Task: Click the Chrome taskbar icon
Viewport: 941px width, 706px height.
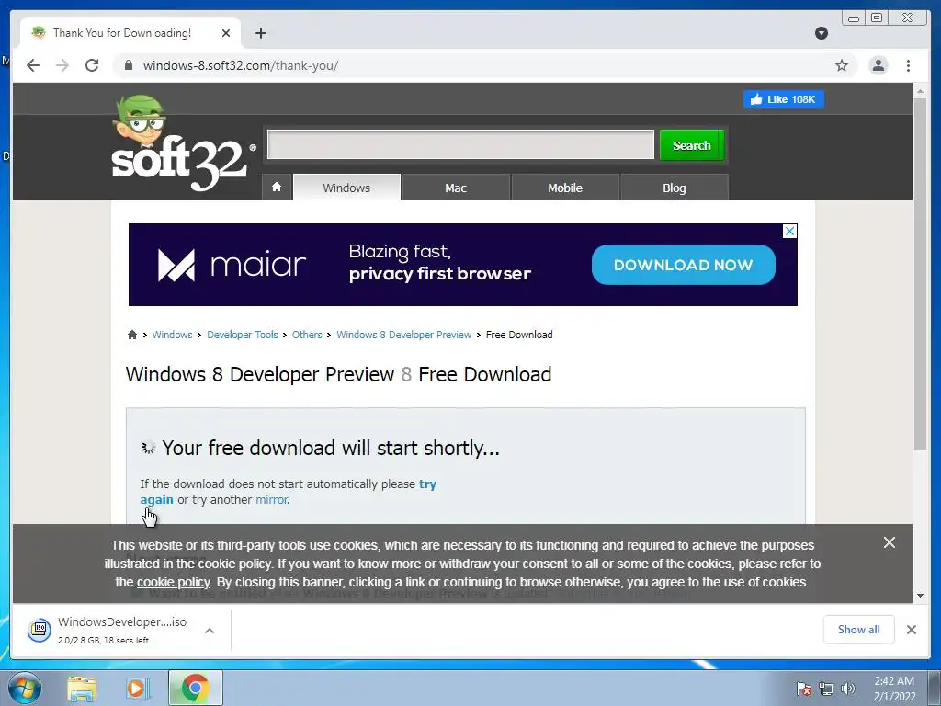Action: (195, 688)
